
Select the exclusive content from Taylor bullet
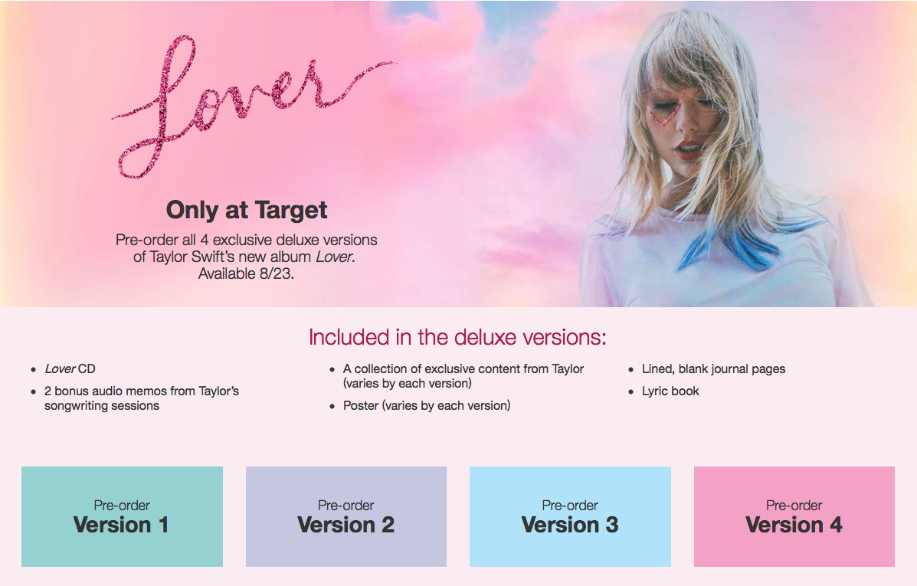(x=463, y=376)
